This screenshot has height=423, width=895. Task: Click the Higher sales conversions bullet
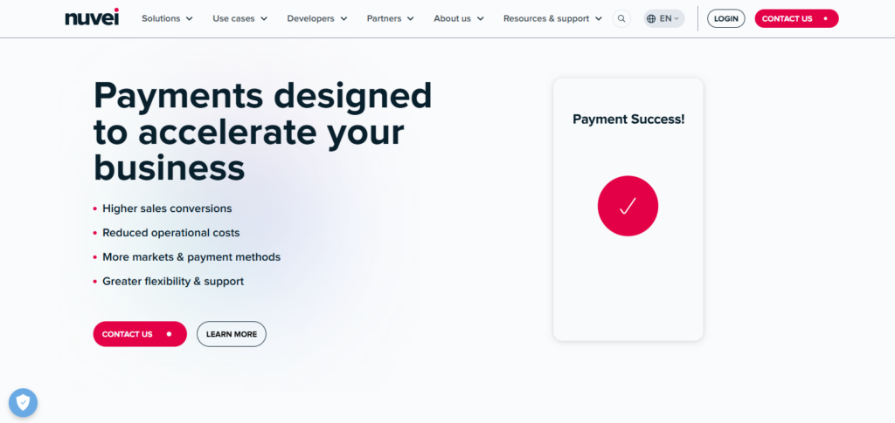[167, 208]
